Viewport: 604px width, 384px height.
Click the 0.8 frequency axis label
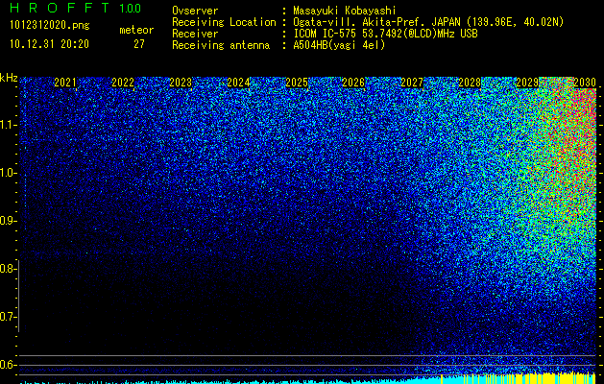pyautogui.click(x=8, y=269)
